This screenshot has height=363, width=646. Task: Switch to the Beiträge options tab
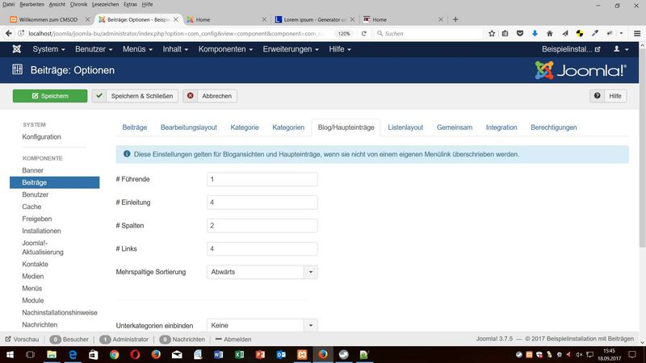pyautogui.click(x=135, y=127)
